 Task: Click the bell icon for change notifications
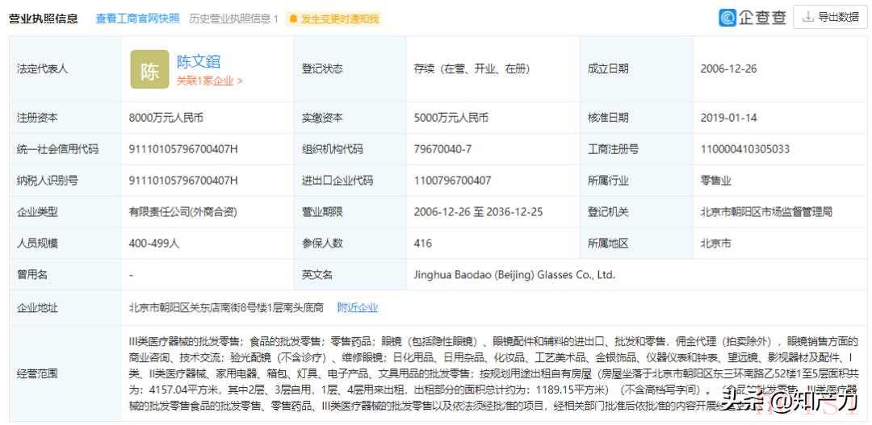[x=293, y=19]
